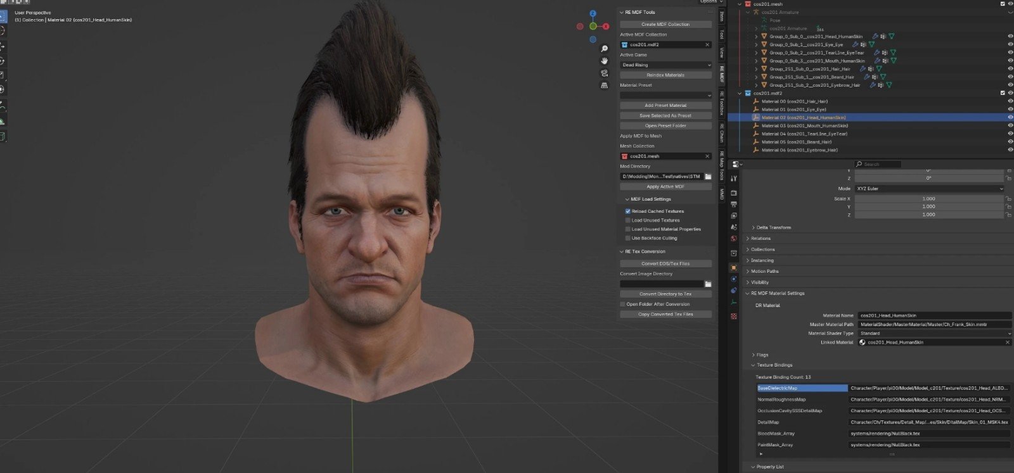
Task: Enable Open Folder After Conversion checkbox
Action: click(622, 304)
